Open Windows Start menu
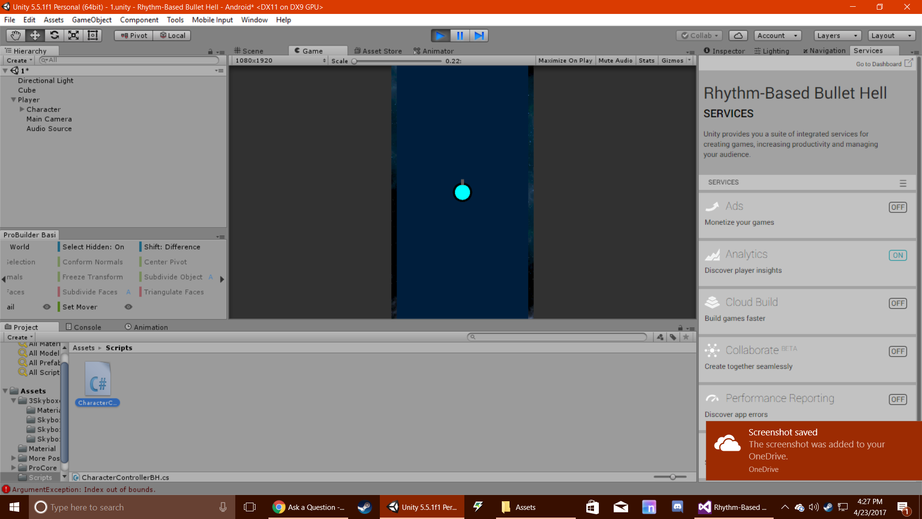 14,507
